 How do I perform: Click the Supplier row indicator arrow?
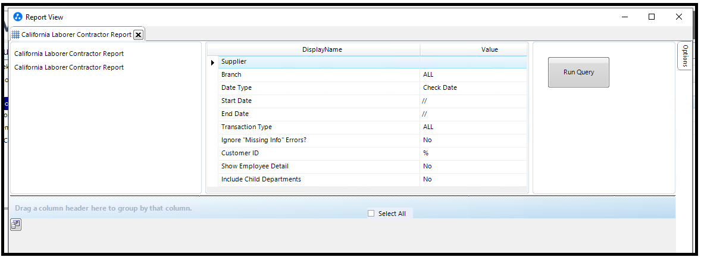point(212,62)
